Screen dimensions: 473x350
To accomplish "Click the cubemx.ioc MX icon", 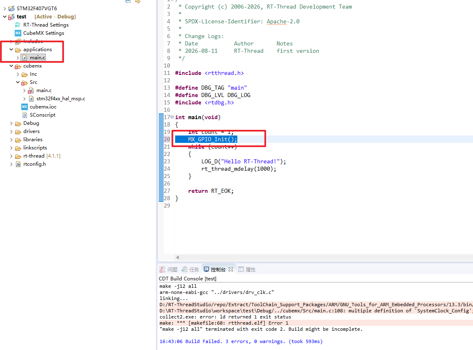I will [x=25, y=107].
